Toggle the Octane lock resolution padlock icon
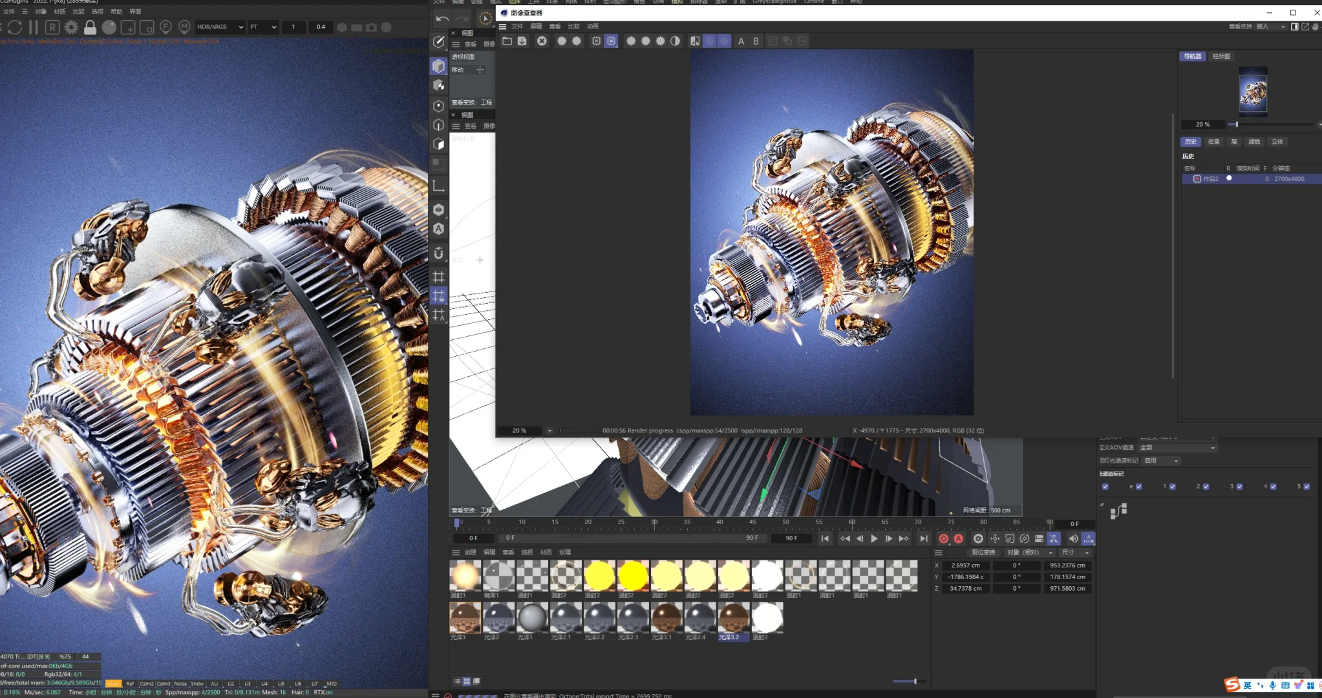 tap(91, 27)
